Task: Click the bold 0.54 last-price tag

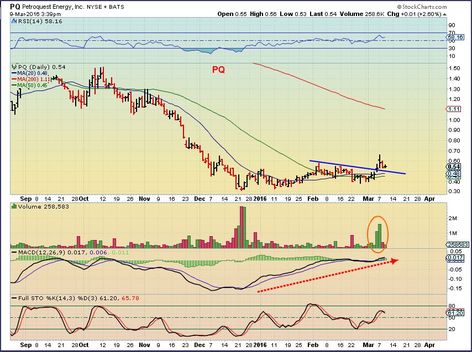Action: 453,167
